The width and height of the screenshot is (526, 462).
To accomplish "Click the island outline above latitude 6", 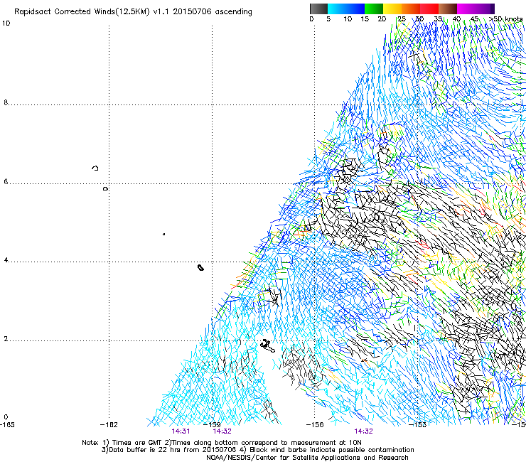I will (95, 168).
